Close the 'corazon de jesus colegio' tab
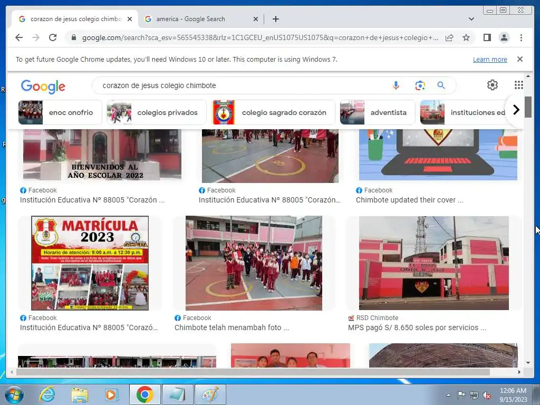 (x=130, y=19)
